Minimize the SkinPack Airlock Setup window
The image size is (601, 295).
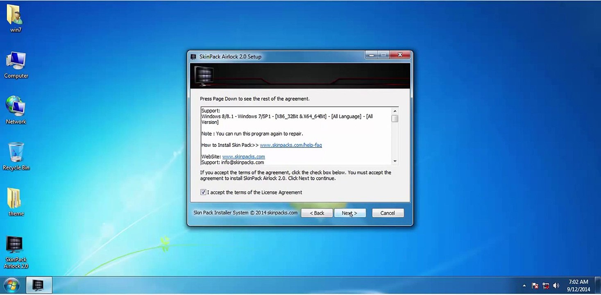tap(371, 55)
